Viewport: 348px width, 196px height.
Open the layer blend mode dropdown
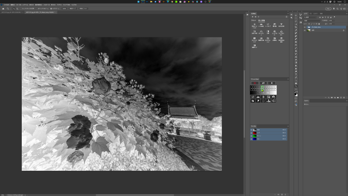pos(312,20)
